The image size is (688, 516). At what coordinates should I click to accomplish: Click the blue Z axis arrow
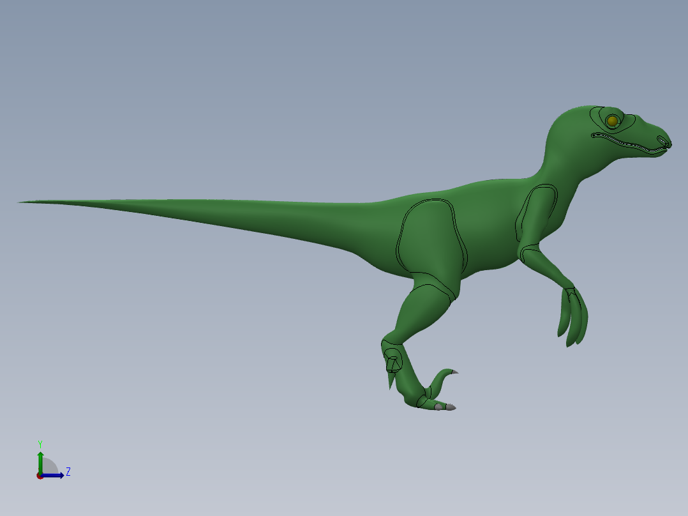pos(52,475)
